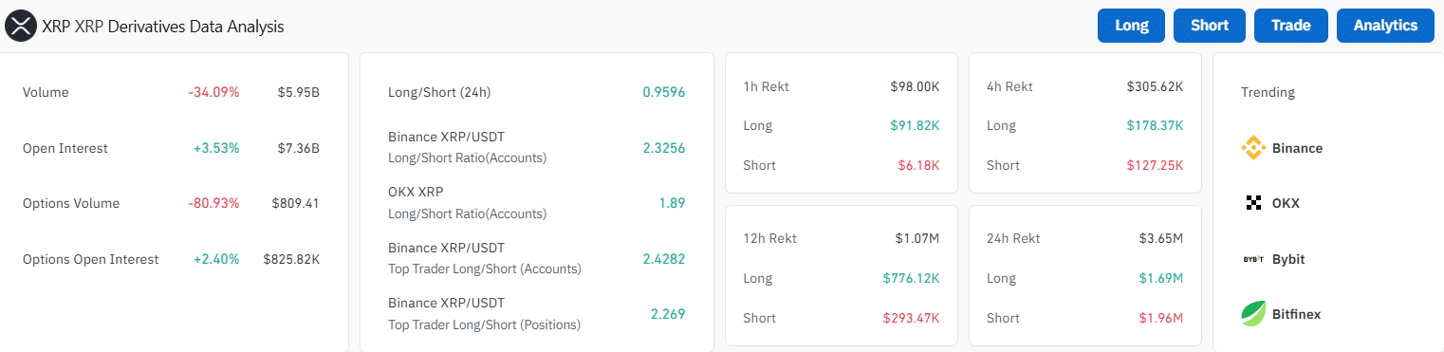
Task: Click the Bybit logo icon
Action: pos(1253,259)
